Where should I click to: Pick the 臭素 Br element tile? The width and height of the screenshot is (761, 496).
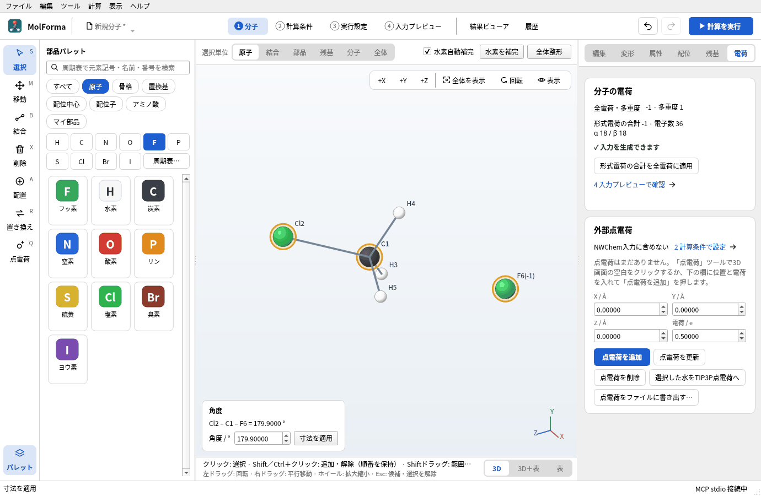[154, 306]
